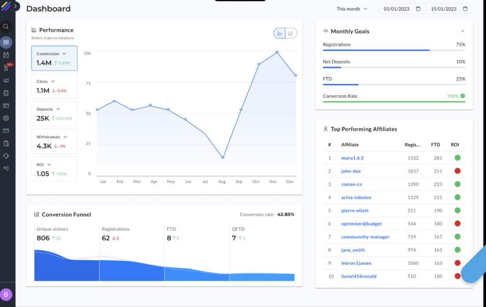This screenshot has width=486, height=307.
Task: Open affiliate moru1.6.5 link
Action: [x=352, y=158]
